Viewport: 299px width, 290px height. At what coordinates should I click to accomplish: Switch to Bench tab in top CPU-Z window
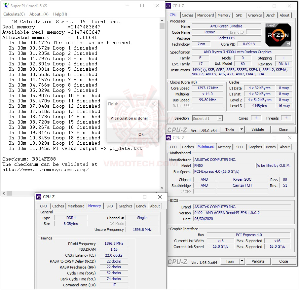[270, 15]
